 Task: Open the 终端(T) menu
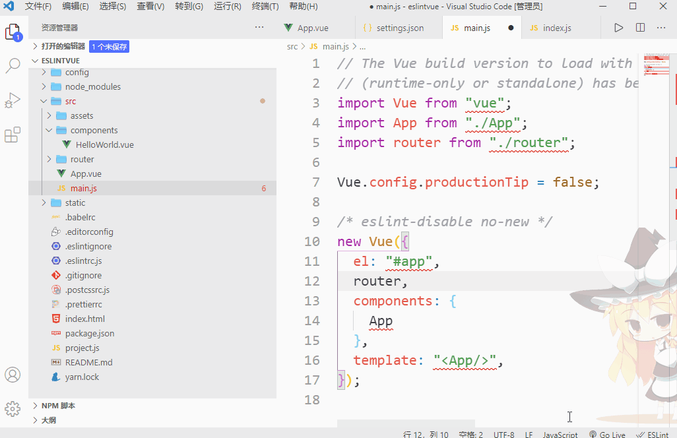pos(265,7)
